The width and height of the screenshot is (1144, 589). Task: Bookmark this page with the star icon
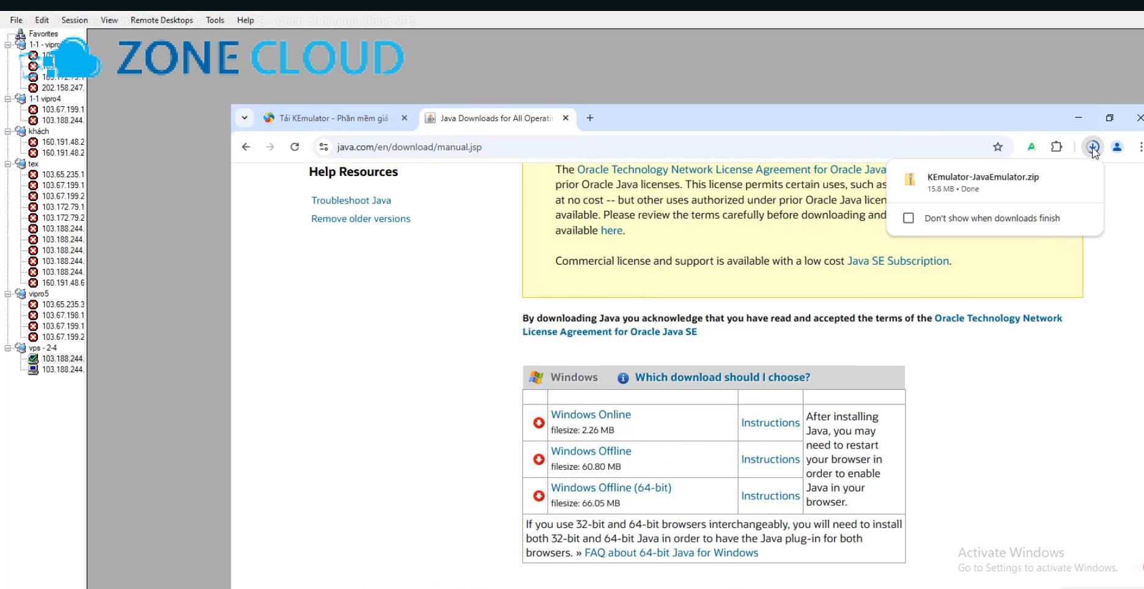(998, 147)
